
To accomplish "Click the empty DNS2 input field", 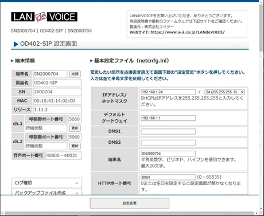I will click(x=168, y=143).
